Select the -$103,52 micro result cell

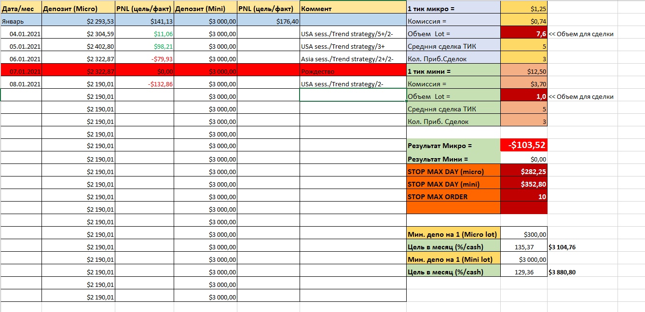[524, 145]
